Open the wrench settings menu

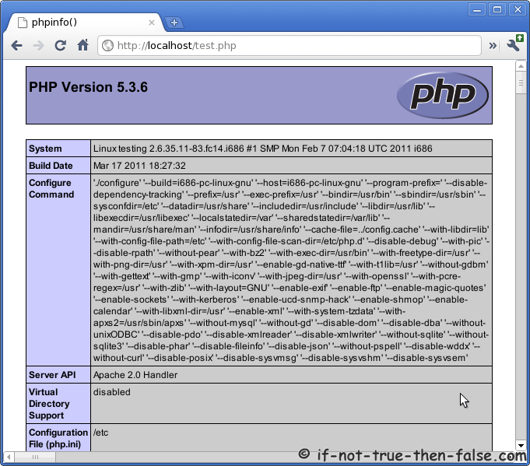[x=514, y=44]
